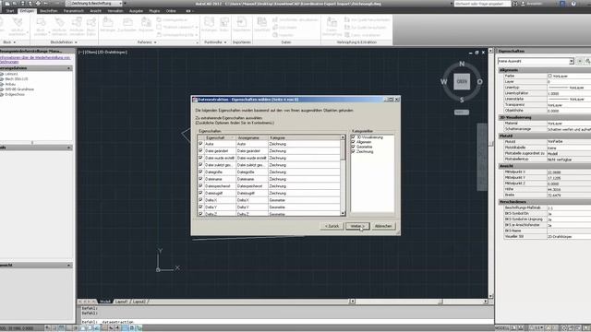The width and height of the screenshot is (591, 332).
Task: Open the Ansicht ribbon tab
Action: click(x=95, y=11)
